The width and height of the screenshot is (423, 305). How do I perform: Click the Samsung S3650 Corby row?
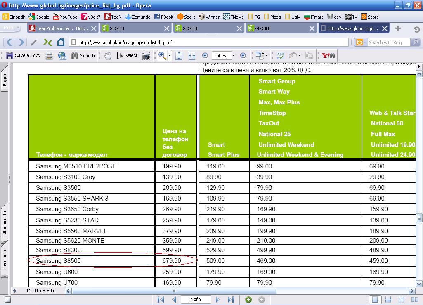[x=222, y=209]
